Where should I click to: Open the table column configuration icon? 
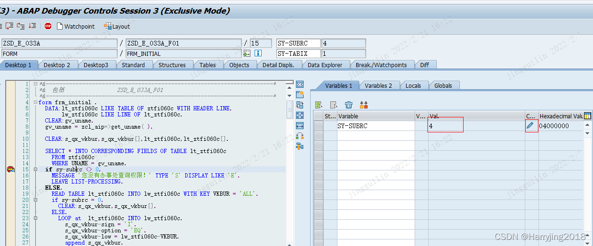[587, 116]
